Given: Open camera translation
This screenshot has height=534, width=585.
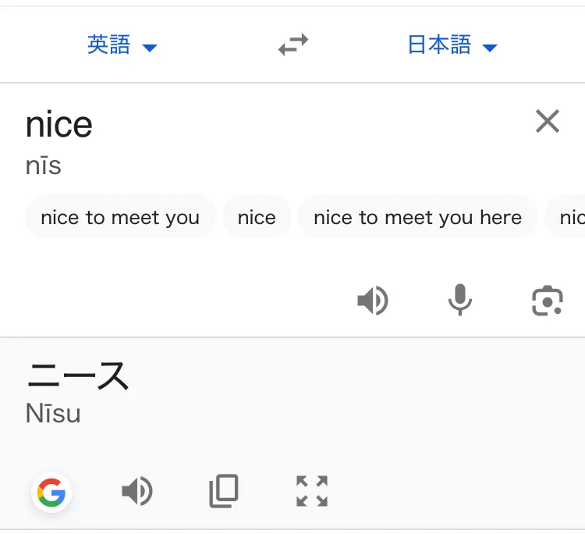Looking at the screenshot, I should [548, 301].
